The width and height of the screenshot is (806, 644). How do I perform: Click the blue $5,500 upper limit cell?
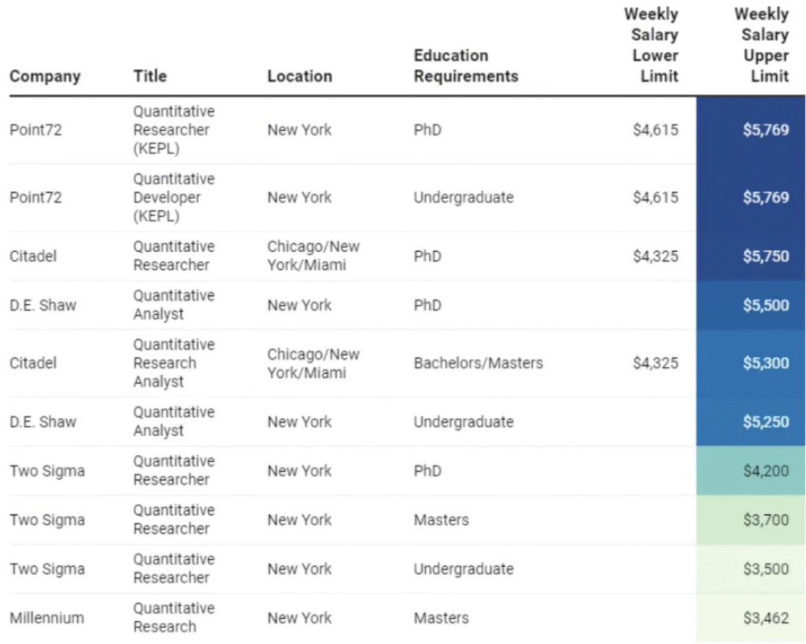tap(751, 305)
